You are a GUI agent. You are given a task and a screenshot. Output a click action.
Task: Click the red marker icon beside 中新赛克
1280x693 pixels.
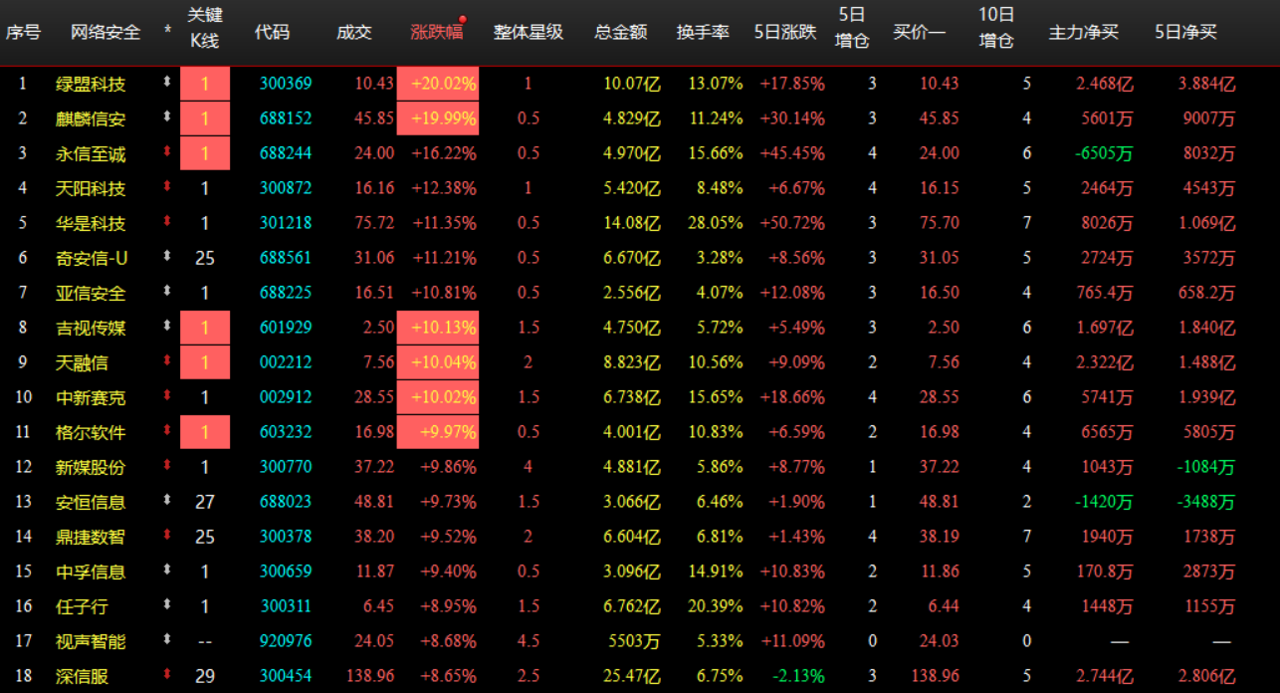(x=167, y=396)
